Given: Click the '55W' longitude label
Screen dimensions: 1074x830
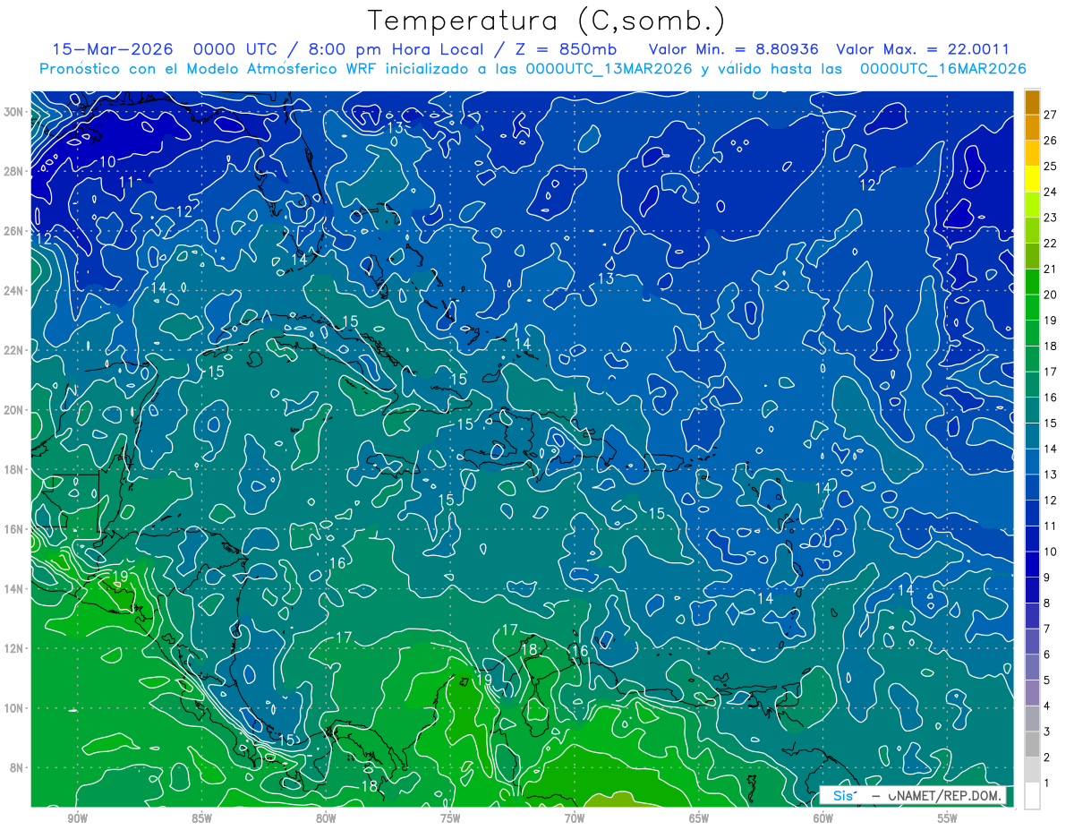Looking at the screenshot, I should pyautogui.click(x=948, y=818).
